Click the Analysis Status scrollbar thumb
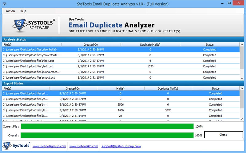Screen dimensions: 246x153 point(242,58)
